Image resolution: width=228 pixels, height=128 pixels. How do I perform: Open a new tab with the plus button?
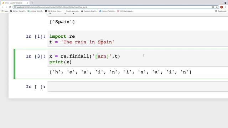(x=32, y=3)
